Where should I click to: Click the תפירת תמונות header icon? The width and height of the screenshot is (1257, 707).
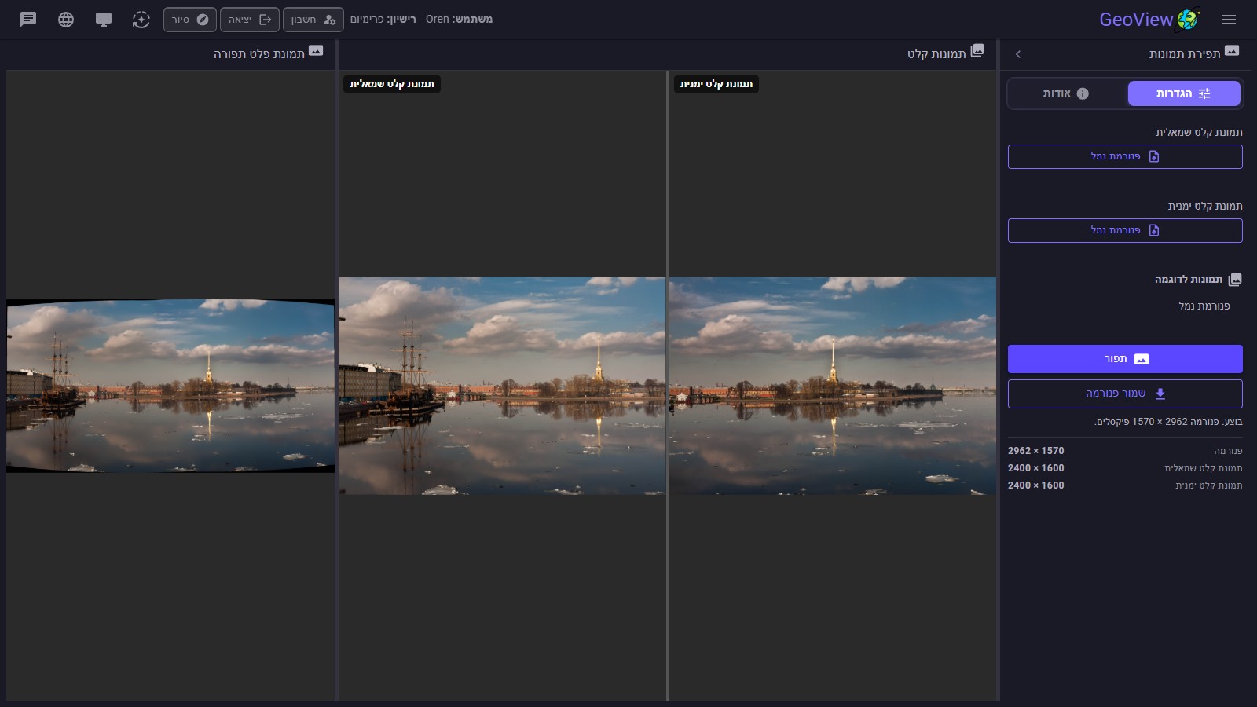point(1232,51)
